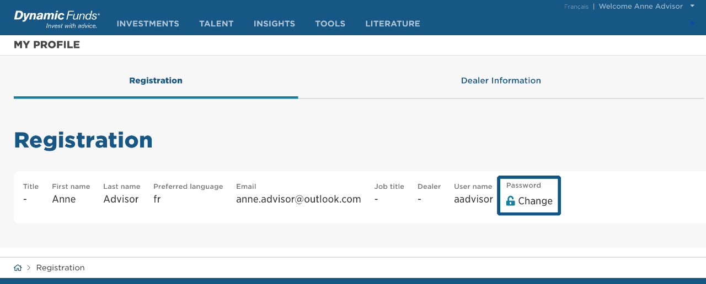This screenshot has height=284, width=706.
Task: Click the Registration breadcrumb text
Action: (x=60, y=268)
